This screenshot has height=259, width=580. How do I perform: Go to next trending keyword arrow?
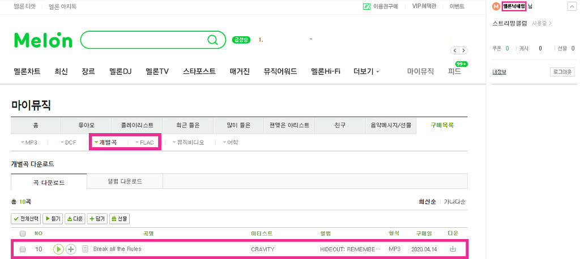click(x=464, y=50)
